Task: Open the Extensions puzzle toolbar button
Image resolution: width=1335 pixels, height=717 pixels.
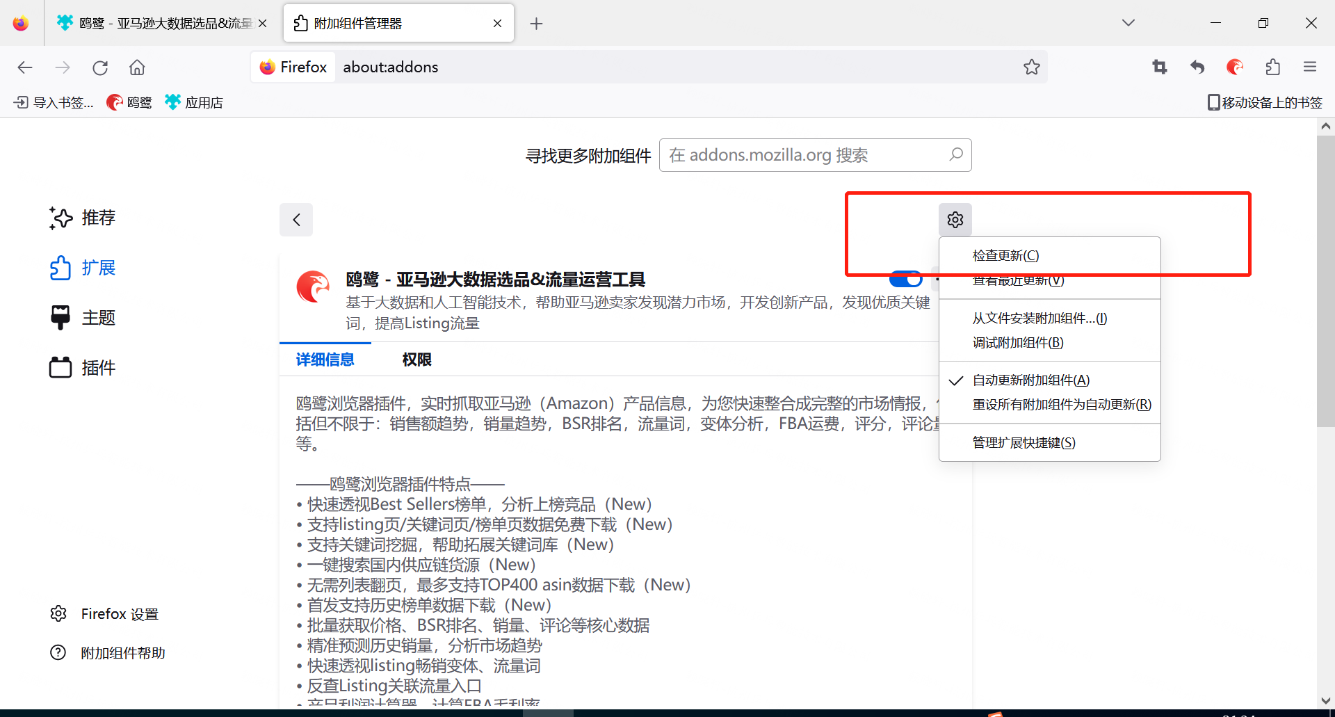Action: tap(1272, 67)
